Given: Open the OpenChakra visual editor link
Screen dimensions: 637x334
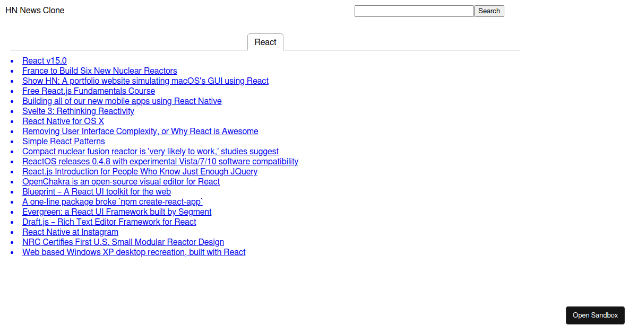Looking at the screenshot, I should pos(121,182).
